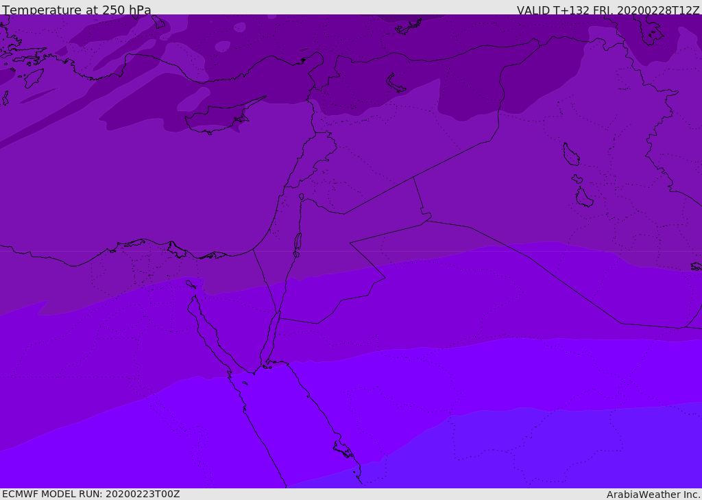Click the 'Temperature at 250 hPa' title text

(x=77, y=10)
